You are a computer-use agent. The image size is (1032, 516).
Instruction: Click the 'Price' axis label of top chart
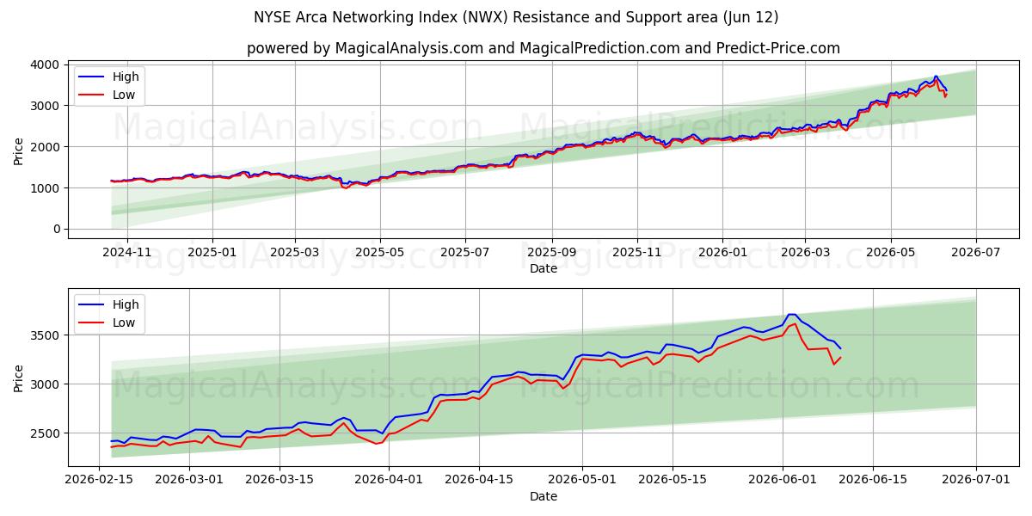coord(19,151)
